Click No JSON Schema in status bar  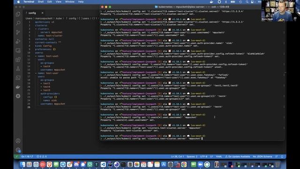[262, 156]
